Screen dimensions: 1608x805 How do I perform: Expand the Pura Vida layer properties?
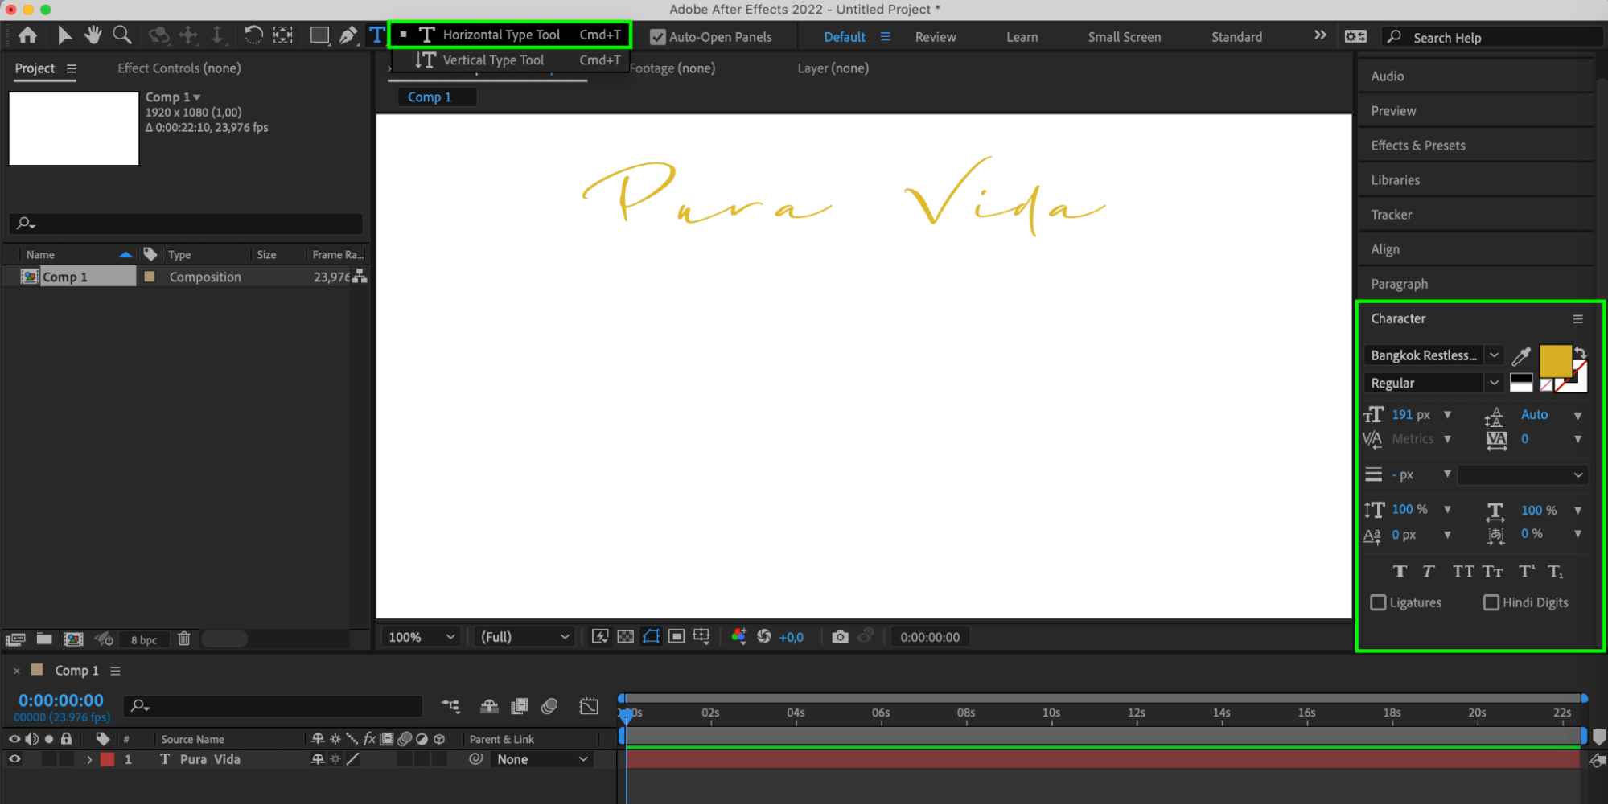coord(89,759)
